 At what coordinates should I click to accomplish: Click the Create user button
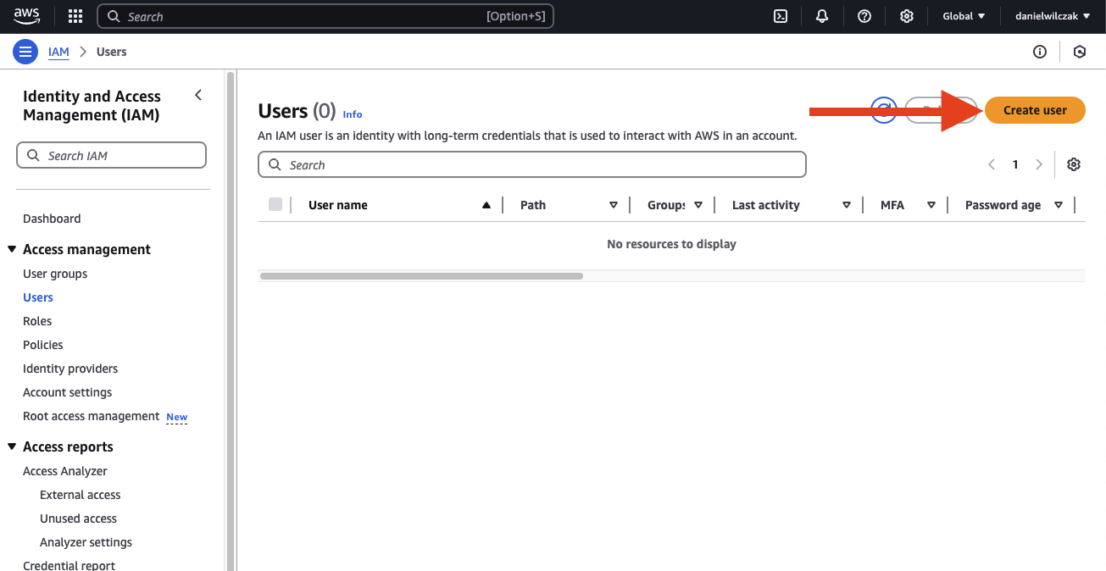[x=1035, y=110]
